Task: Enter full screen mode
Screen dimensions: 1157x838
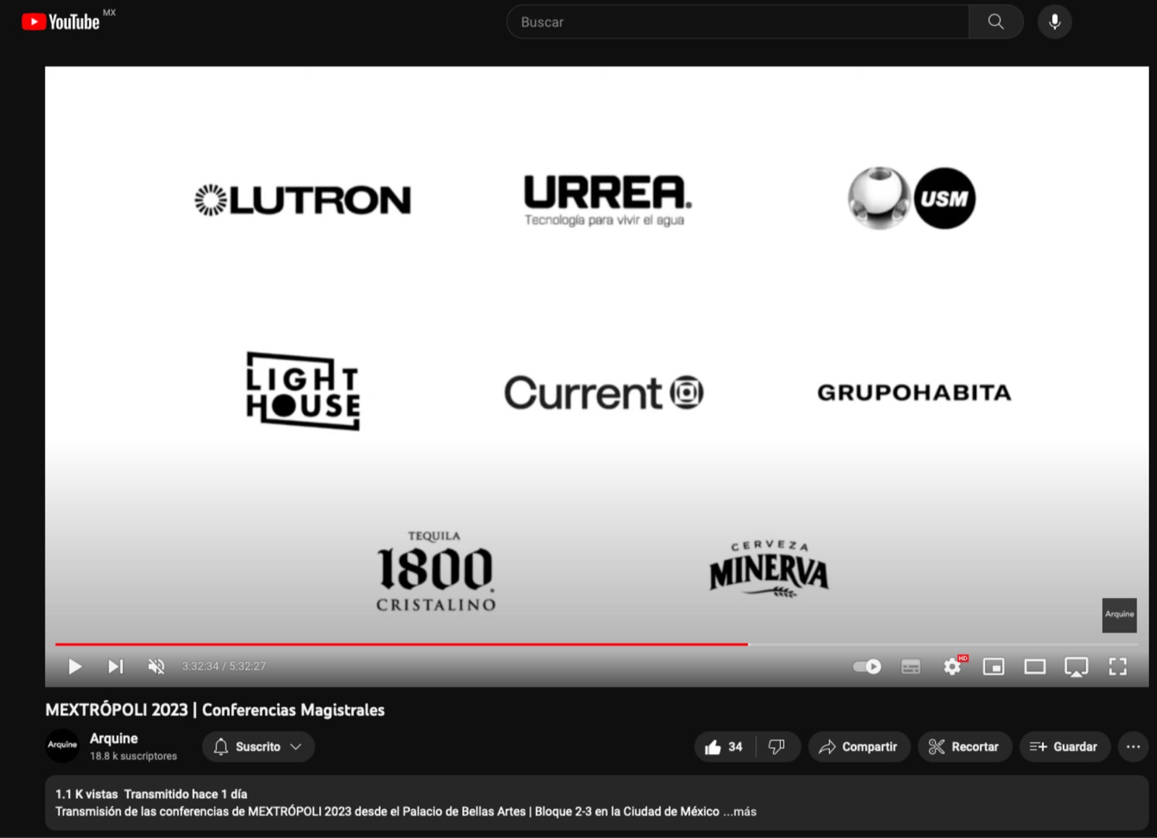Action: [1118, 666]
